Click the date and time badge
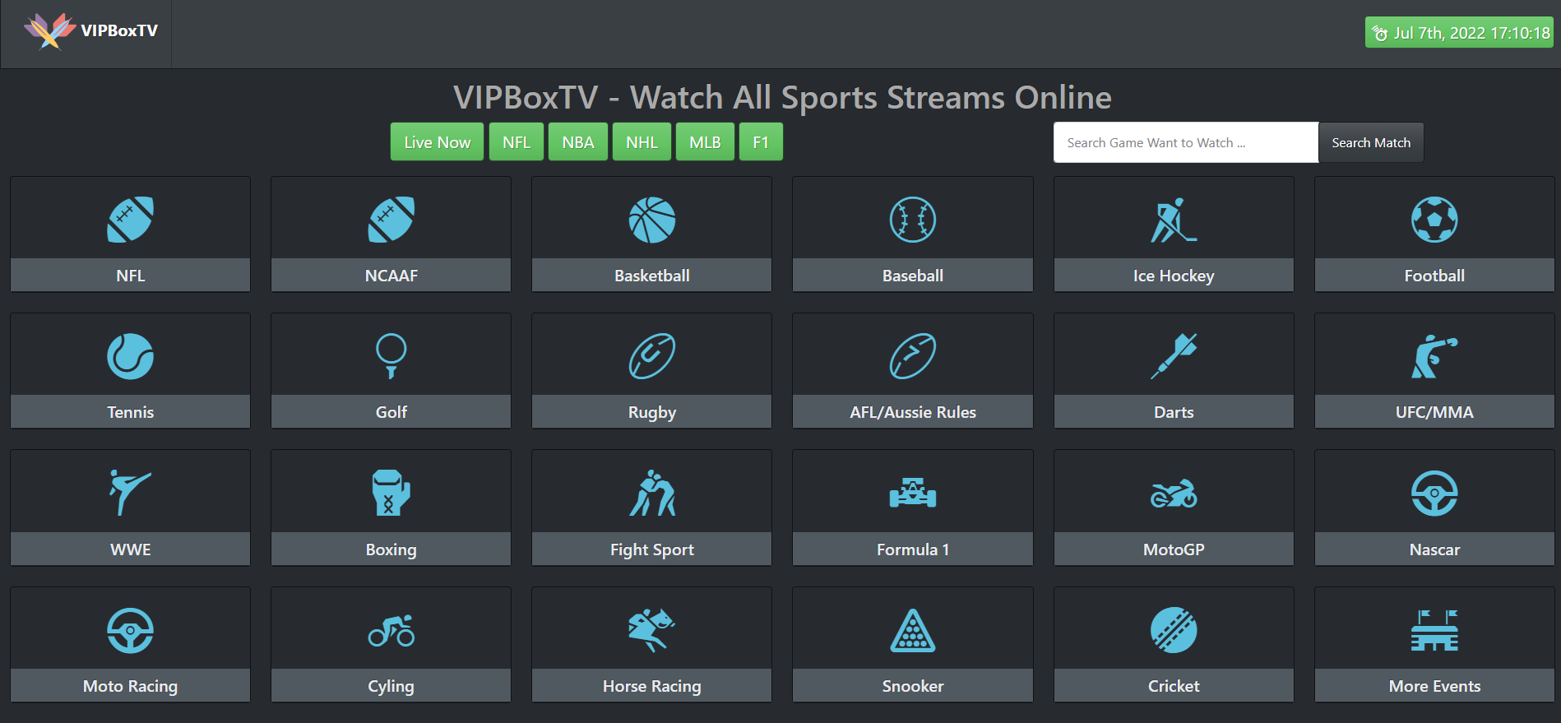The height and width of the screenshot is (723, 1561). [x=1459, y=33]
